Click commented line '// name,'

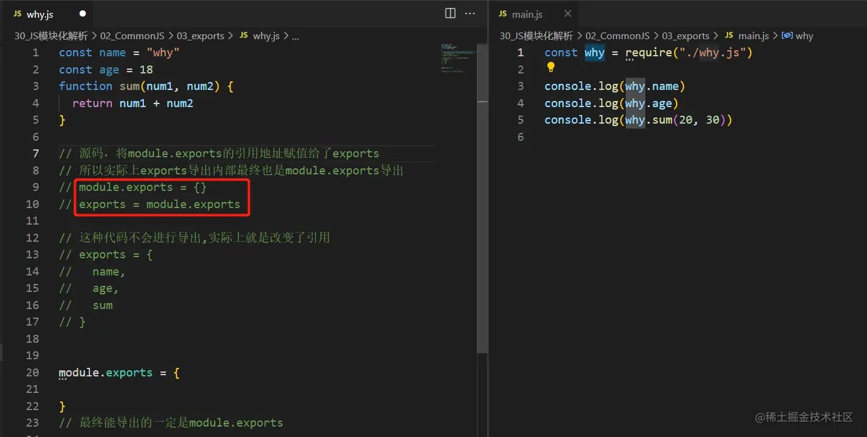[x=92, y=272]
